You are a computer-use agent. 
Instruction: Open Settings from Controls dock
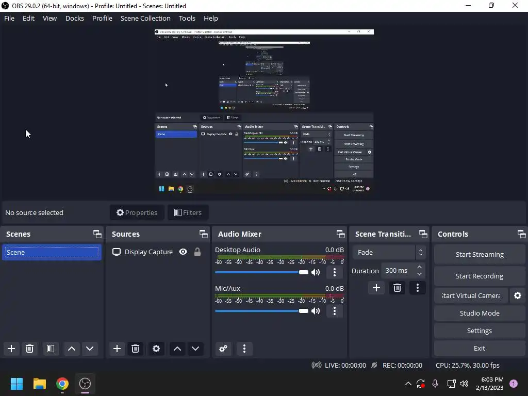[480, 331]
